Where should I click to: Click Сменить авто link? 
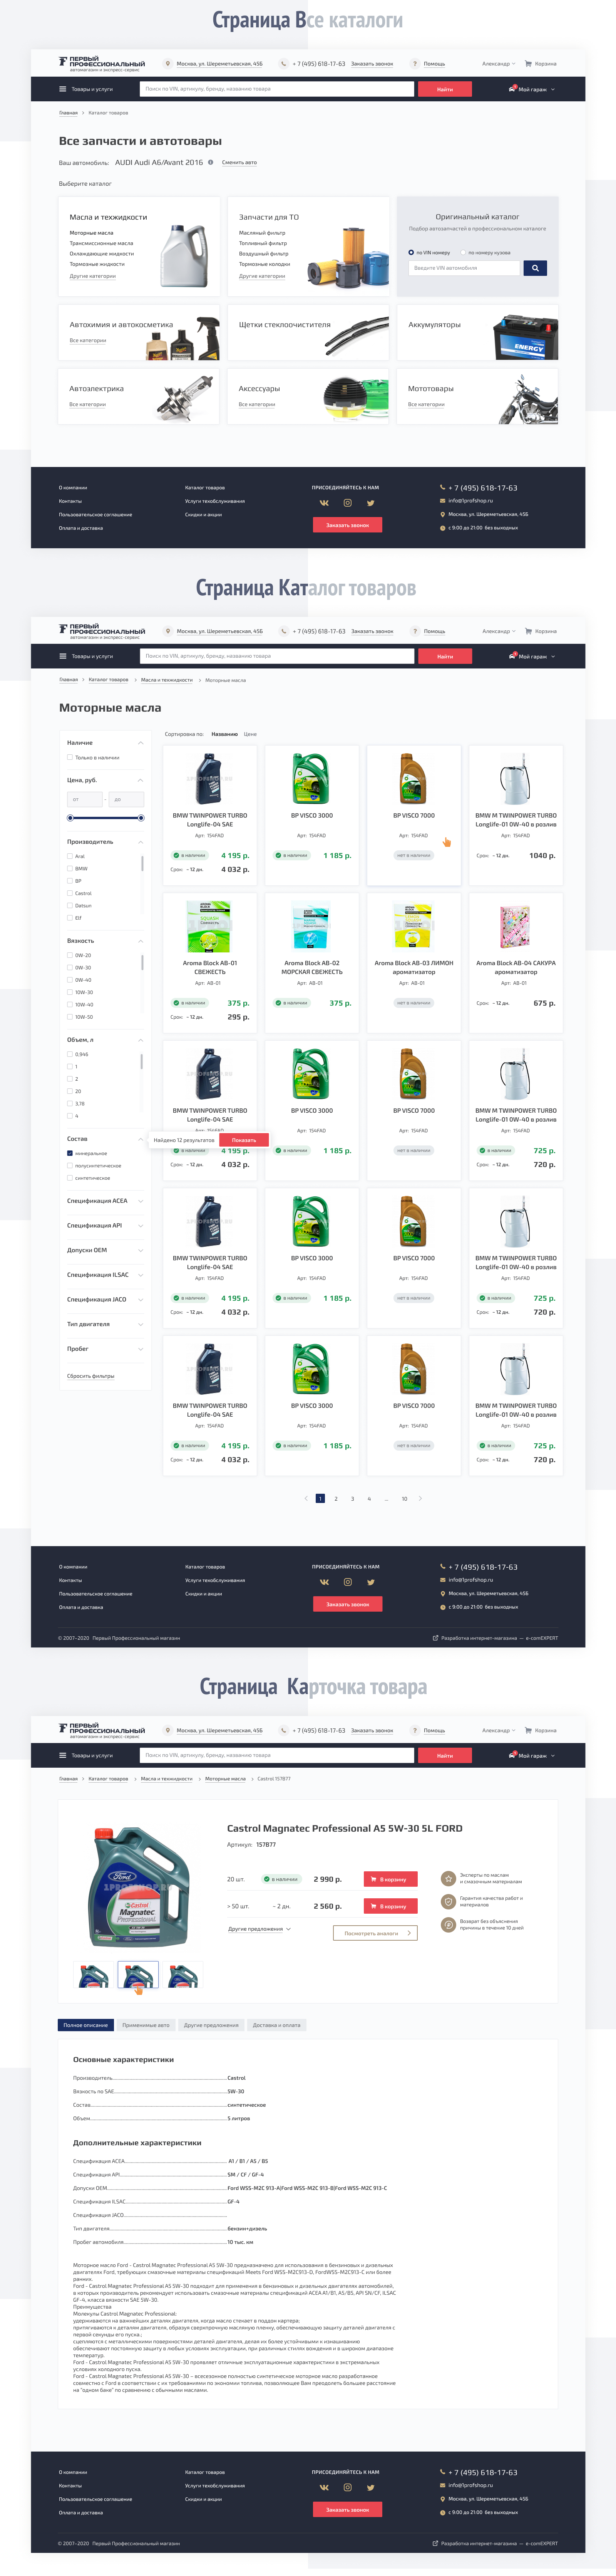click(x=239, y=162)
